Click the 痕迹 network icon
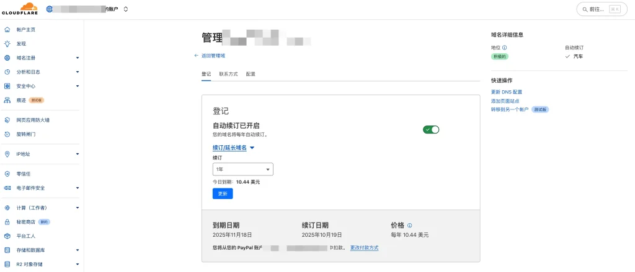 pos(7,100)
